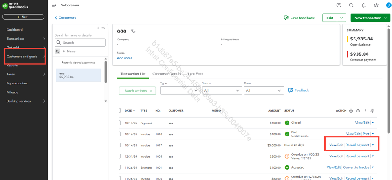Click the customer Search field
The image size is (392, 180).
point(80,43)
